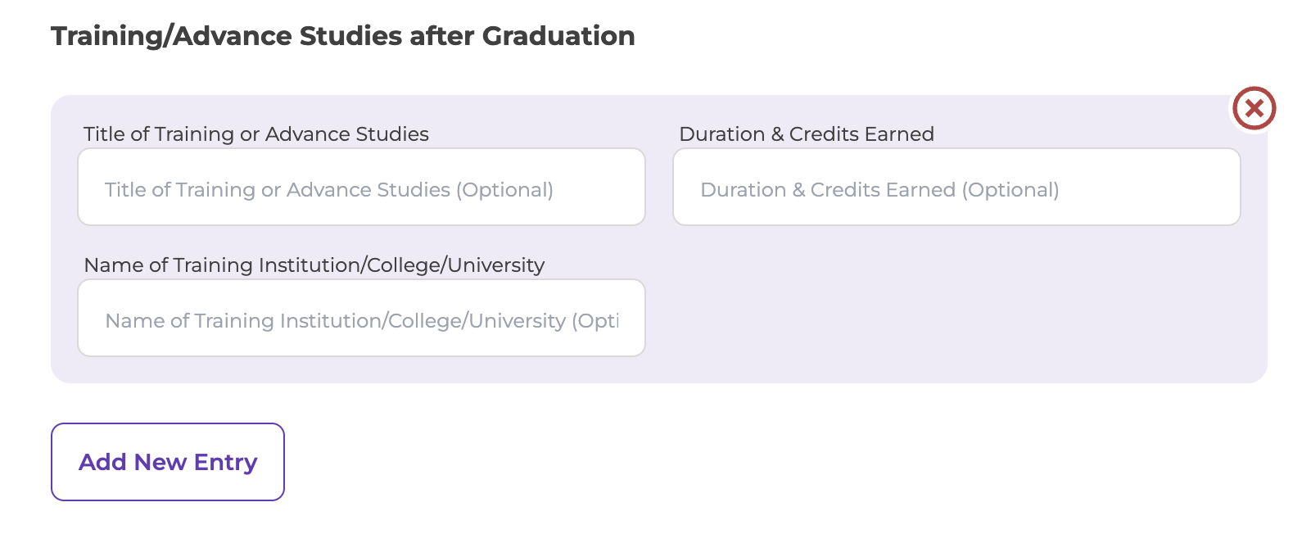Remove this training entry via red X icon

point(1255,108)
